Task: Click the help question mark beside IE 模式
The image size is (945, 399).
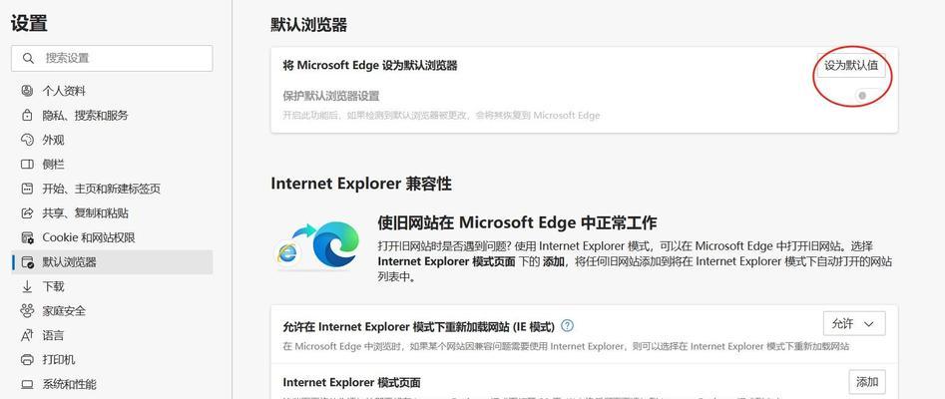Action: tap(567, 326)
